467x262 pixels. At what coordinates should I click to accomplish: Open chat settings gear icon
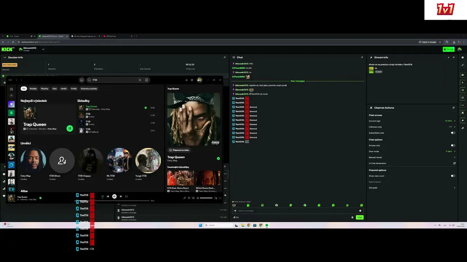(x=352, y=217)
